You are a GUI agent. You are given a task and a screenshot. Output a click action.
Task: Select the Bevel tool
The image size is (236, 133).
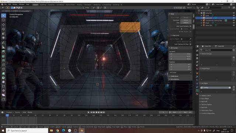(x=3, y=61)
